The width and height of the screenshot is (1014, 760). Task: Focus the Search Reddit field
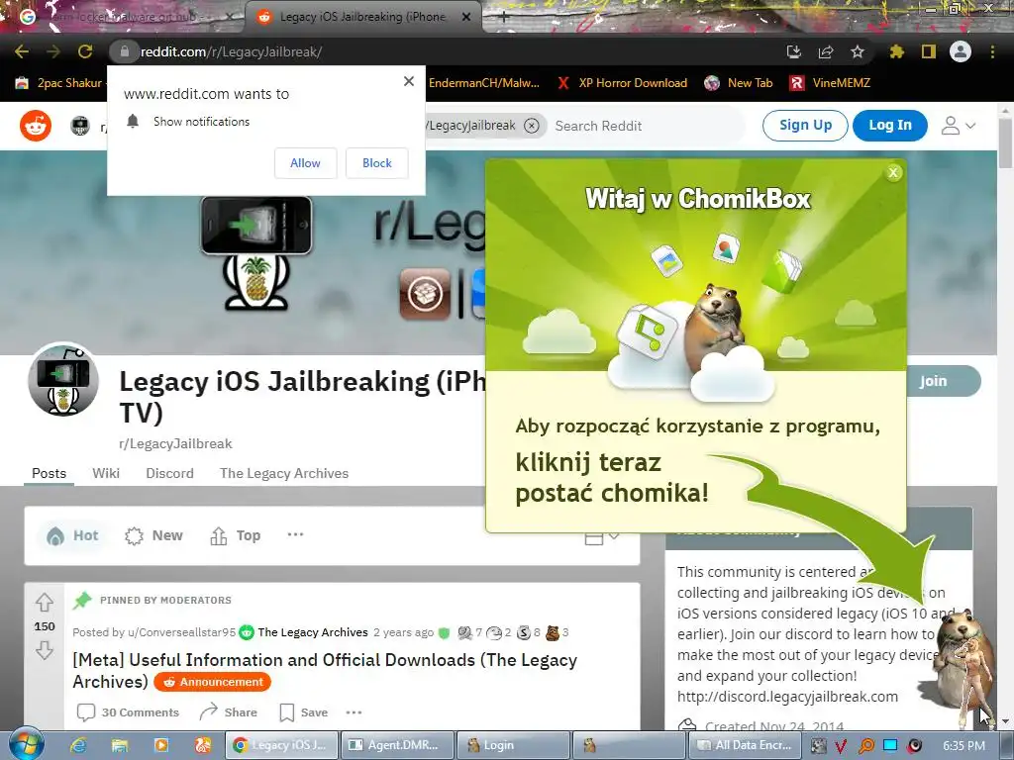(647, 126)
